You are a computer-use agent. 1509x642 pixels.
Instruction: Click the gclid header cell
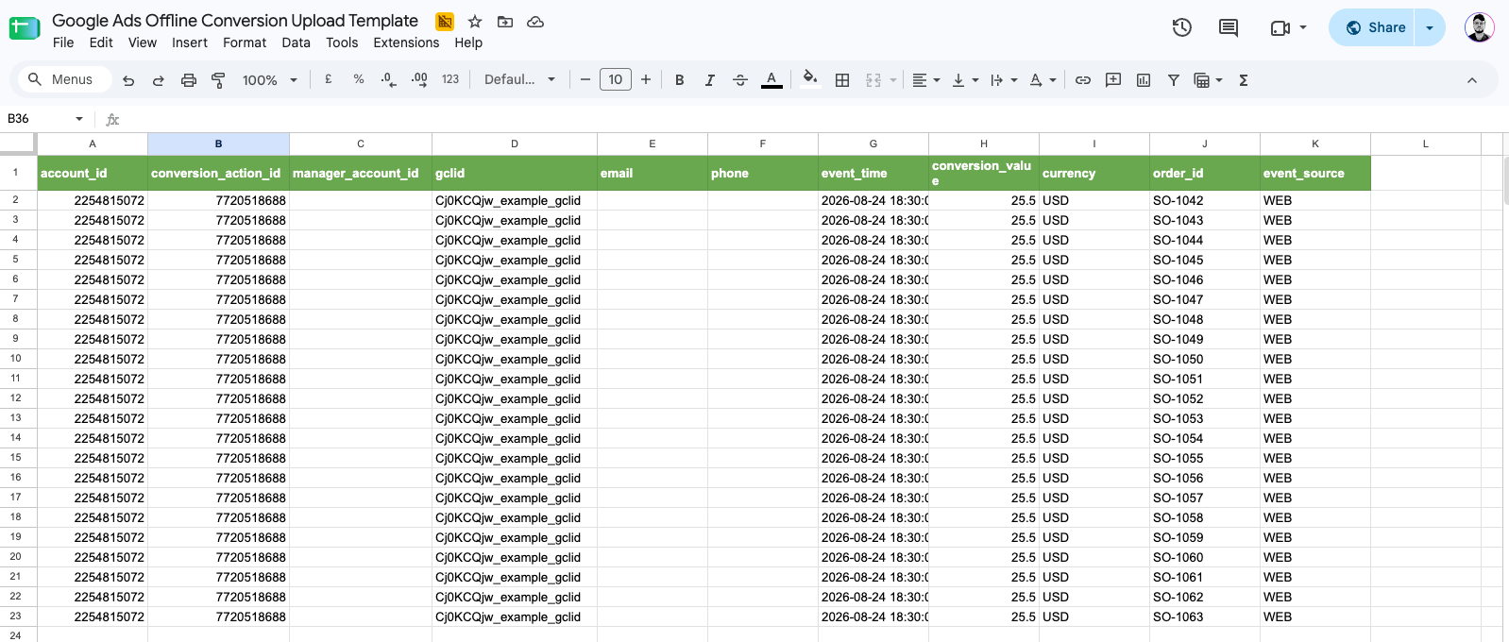pyautogui.click(x=515, y=173)
